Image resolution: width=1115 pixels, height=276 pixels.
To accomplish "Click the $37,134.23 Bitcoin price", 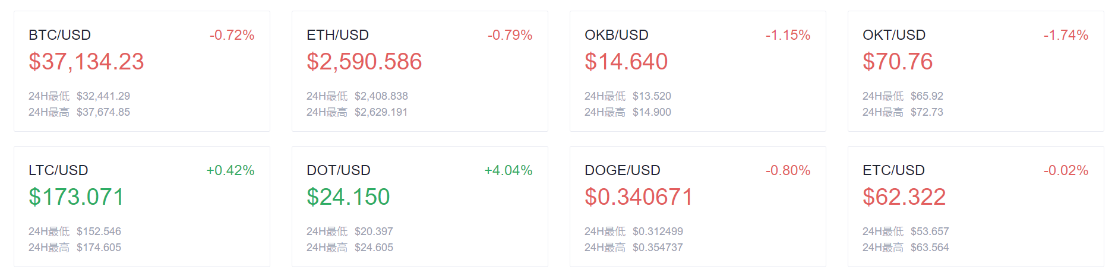I will pyautogui.click(x=86, y=62).
